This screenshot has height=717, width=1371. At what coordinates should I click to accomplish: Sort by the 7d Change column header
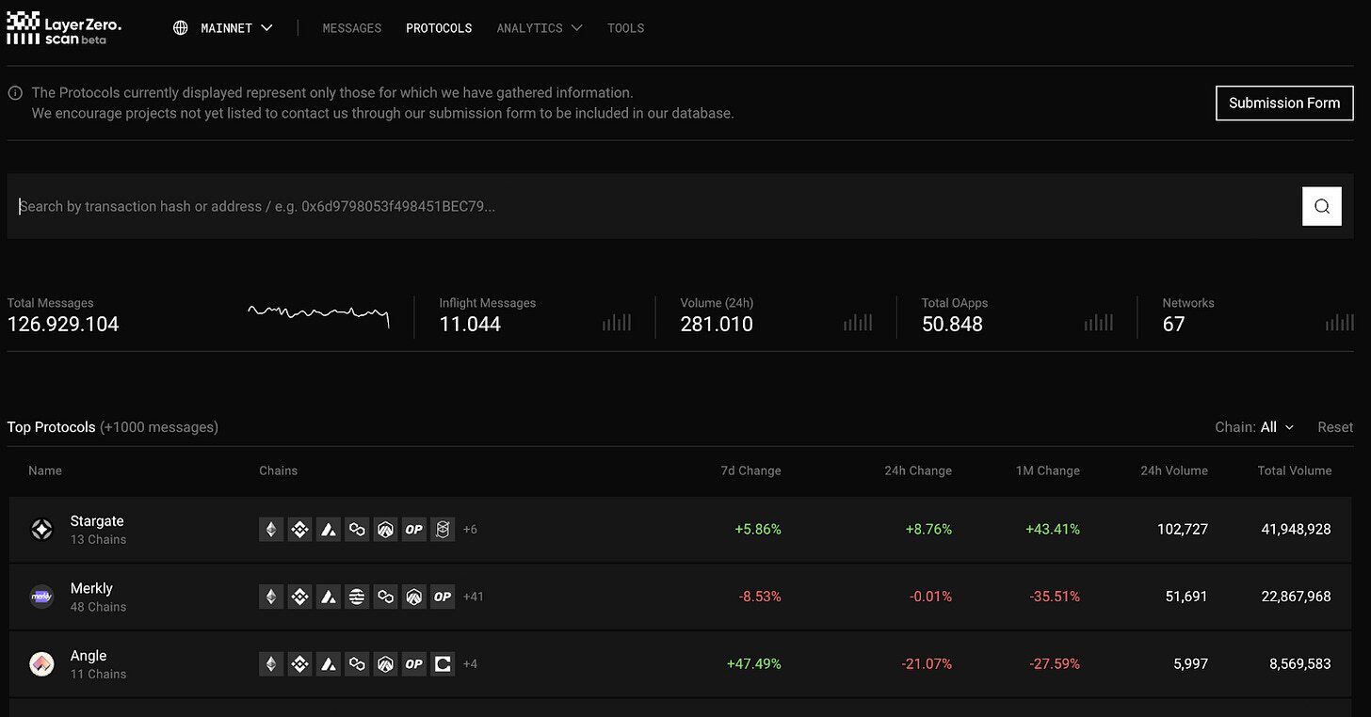[750, 470]
